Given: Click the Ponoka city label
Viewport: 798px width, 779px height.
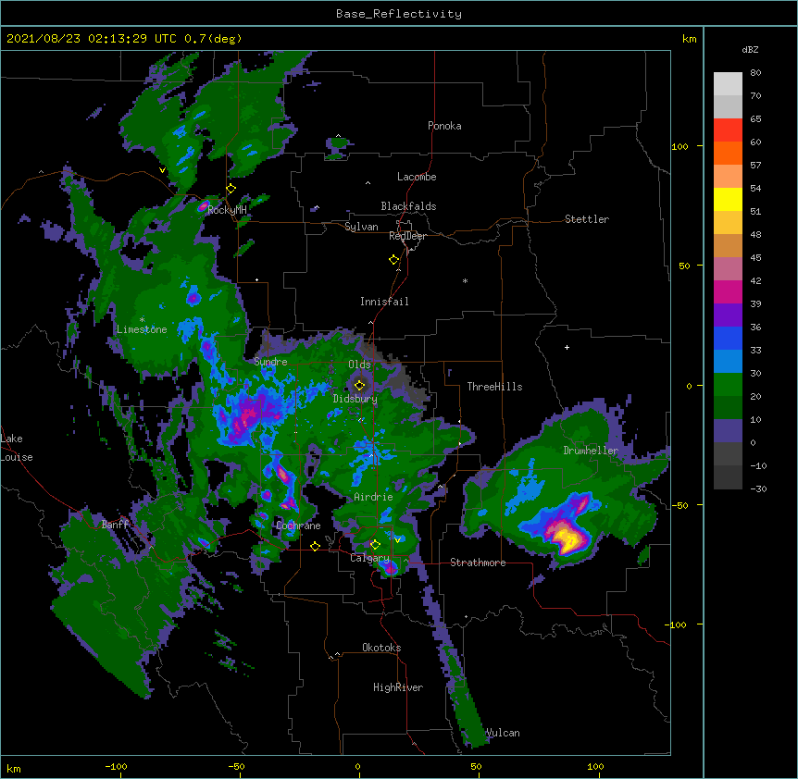Looking at the screenshot, I should tap(444, 126).
